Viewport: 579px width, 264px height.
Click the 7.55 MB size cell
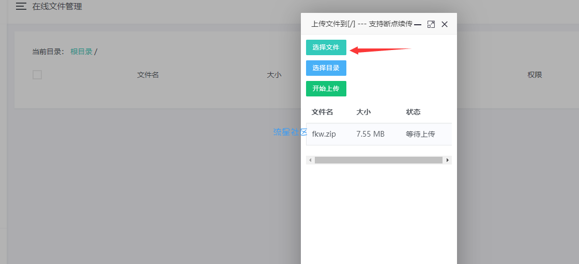pos(370,134)
